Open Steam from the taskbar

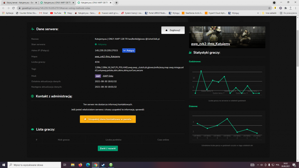point(103,165)
